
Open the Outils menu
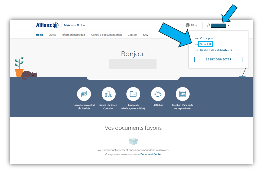[52, 35]
